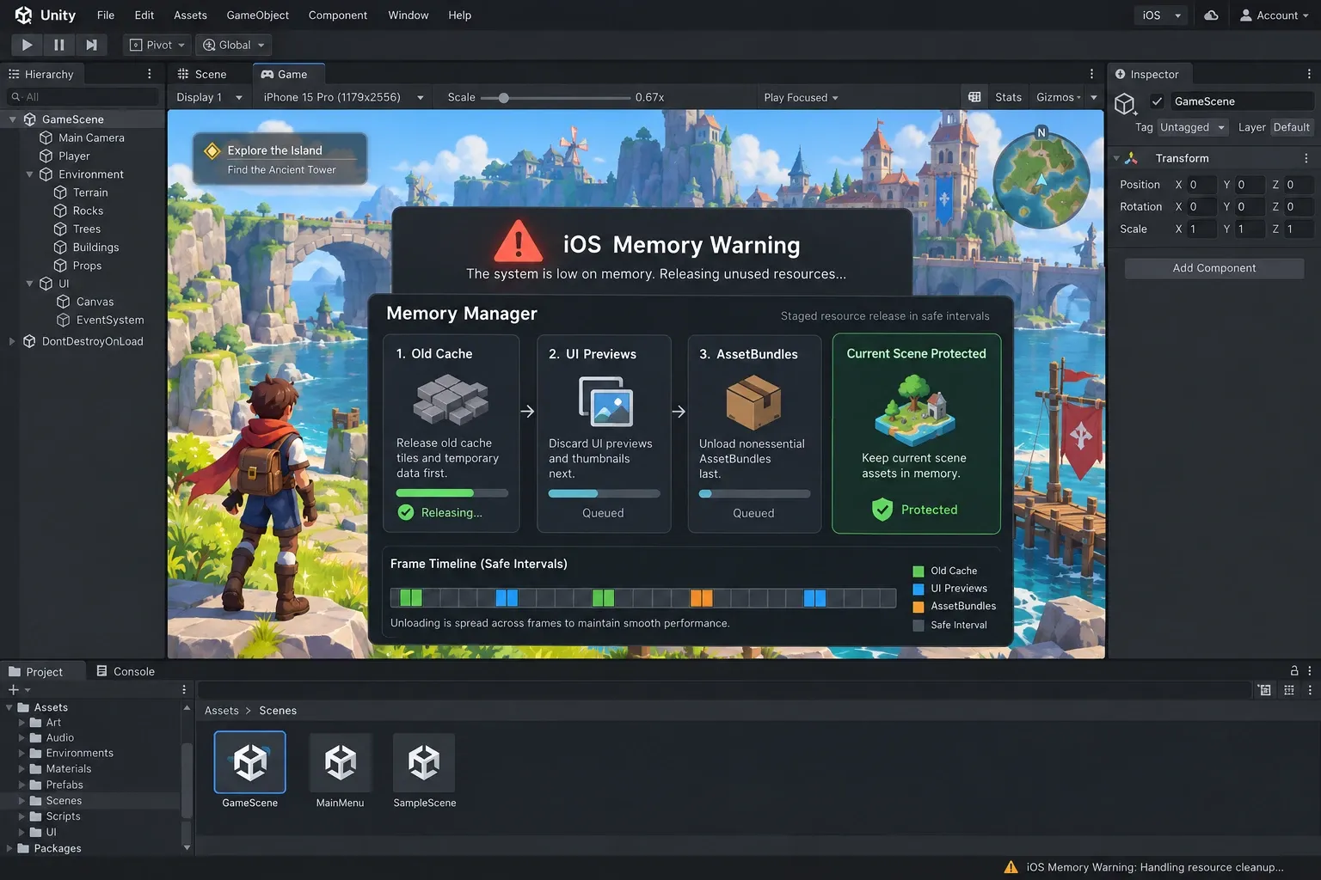The height and width of the screenshot is (880, 1321).
Task: Open the GameObject menu
Action: coord(257,15)
